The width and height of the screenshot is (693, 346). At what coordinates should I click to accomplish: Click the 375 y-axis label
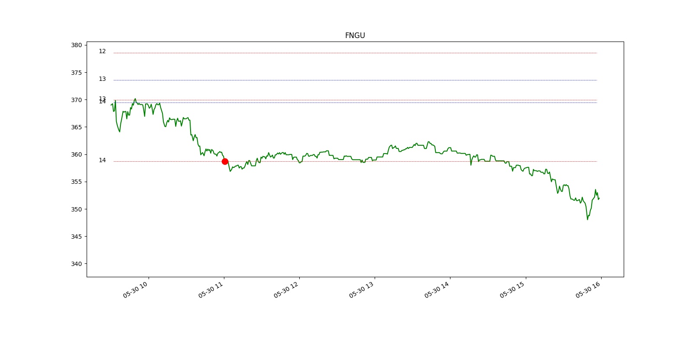pos(76,73)
